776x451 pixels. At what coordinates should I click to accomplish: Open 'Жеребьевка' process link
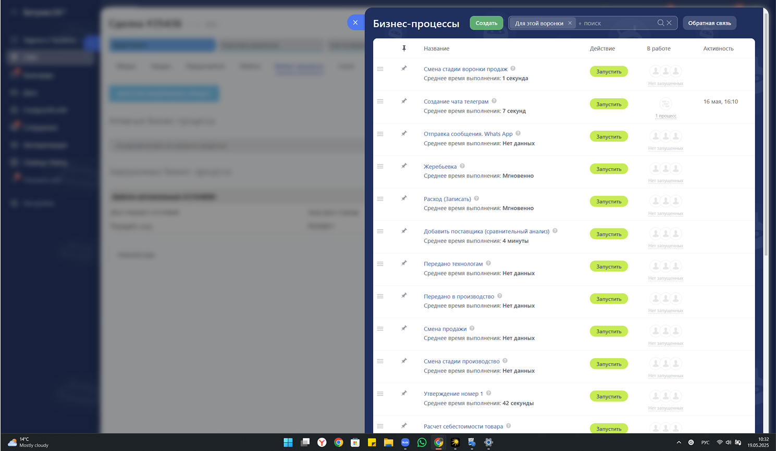coord(440,167)
